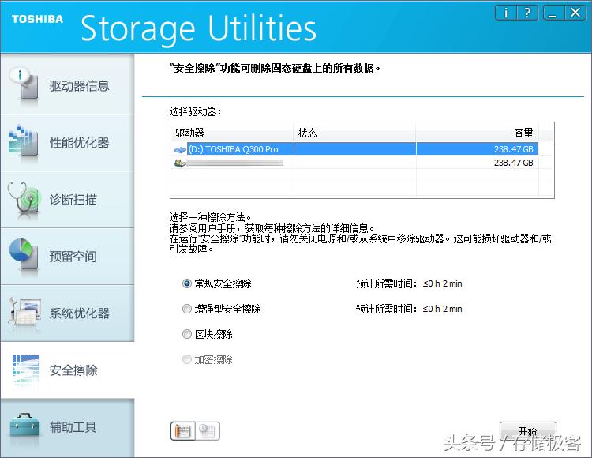Click the 驱动器 column header

pos(189,133)
